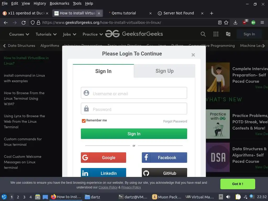Image resolution: width=268 pixels, height=201 pixels.
Task: Open the downloads arrow icon
Action: pyautogui.click(x=235, y=23)
